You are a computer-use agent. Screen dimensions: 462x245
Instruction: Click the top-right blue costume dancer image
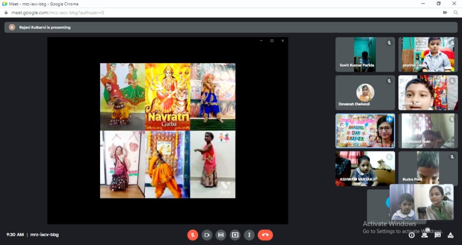point(213,97)
